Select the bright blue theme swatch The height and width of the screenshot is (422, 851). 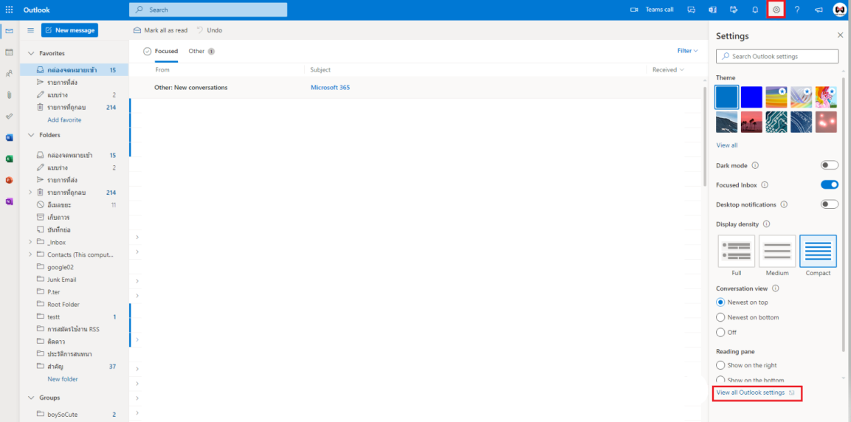(x=751, y=97)
